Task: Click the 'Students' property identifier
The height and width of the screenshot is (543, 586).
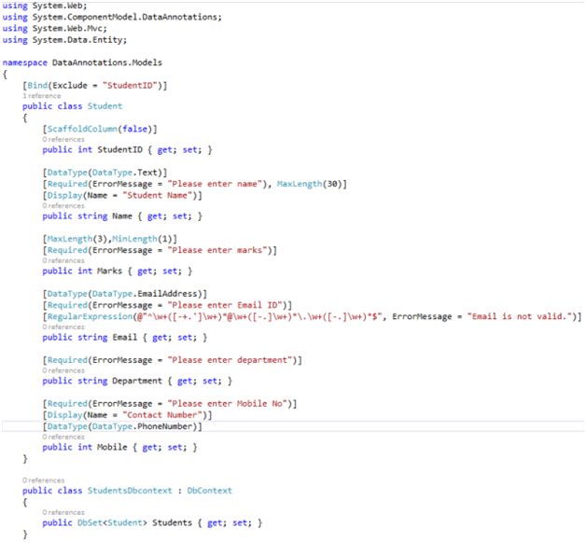Action: [x=172, y=522]
